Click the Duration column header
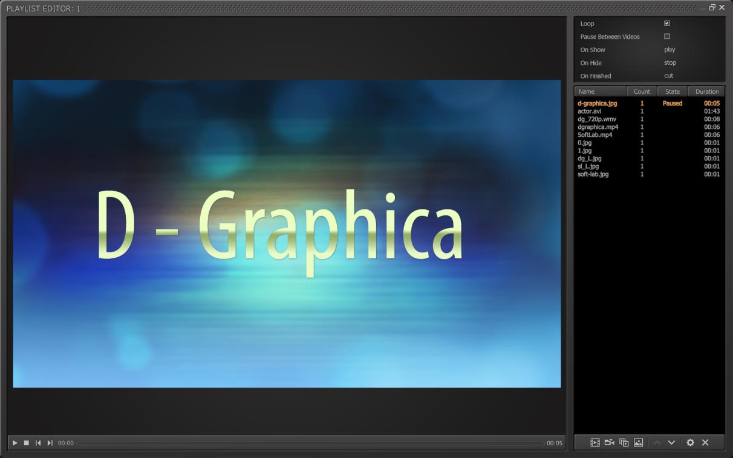733x458 pixels. coord(706,91)
